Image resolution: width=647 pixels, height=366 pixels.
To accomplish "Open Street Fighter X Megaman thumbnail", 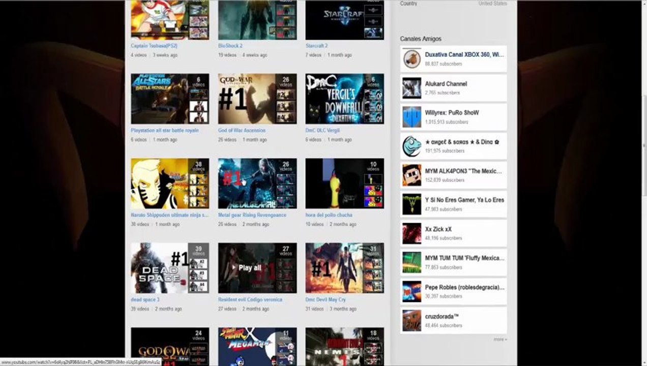I will (x=257, y=347).
